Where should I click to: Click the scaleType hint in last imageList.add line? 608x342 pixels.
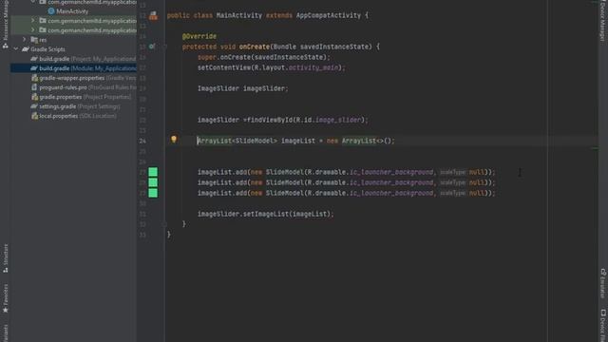pyautogui.click(x=453, y=193)
